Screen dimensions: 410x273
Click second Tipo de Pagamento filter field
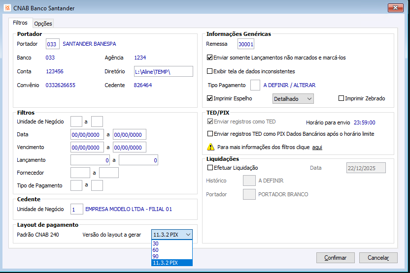point(97,185)
